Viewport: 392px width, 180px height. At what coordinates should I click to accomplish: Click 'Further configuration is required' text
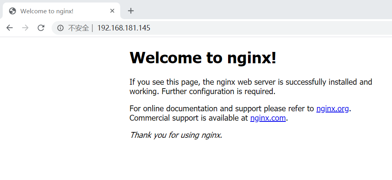[217, 91]
